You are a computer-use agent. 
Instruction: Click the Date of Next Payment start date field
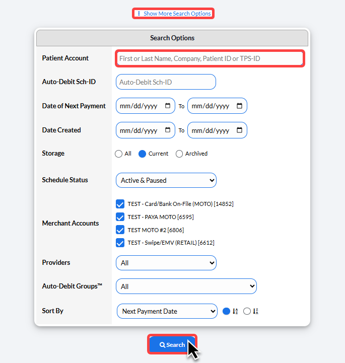click(146, 106)
